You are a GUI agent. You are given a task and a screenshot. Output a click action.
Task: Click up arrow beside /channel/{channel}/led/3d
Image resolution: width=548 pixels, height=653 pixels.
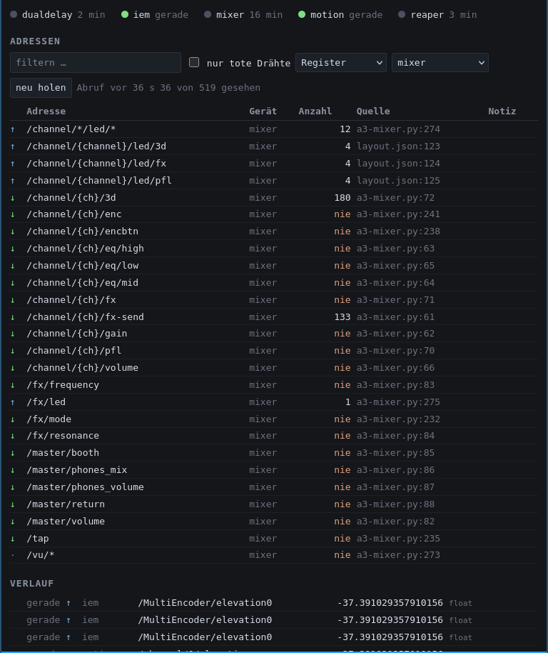pyautogui.click(x=12, y=146)
